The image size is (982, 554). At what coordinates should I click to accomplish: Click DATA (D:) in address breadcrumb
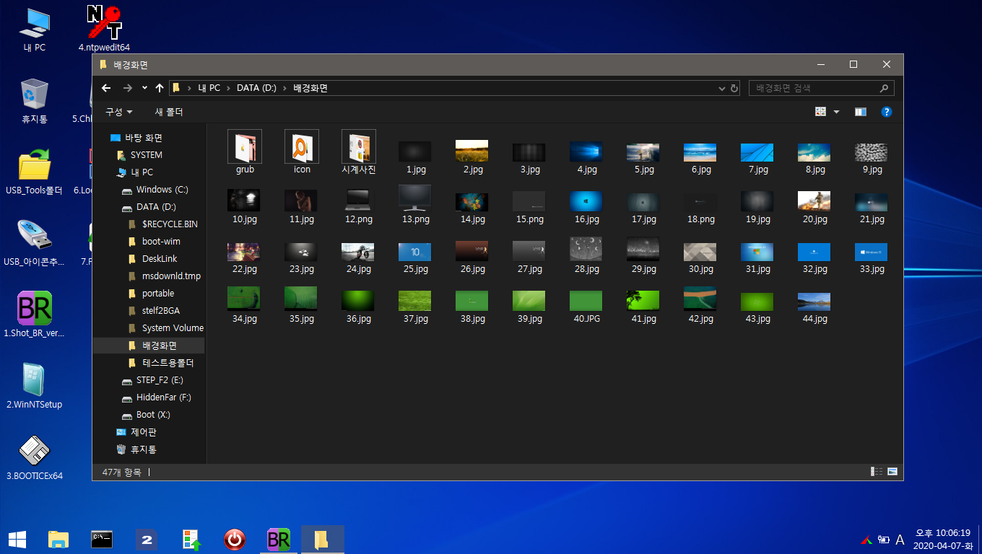click(256, 88)
